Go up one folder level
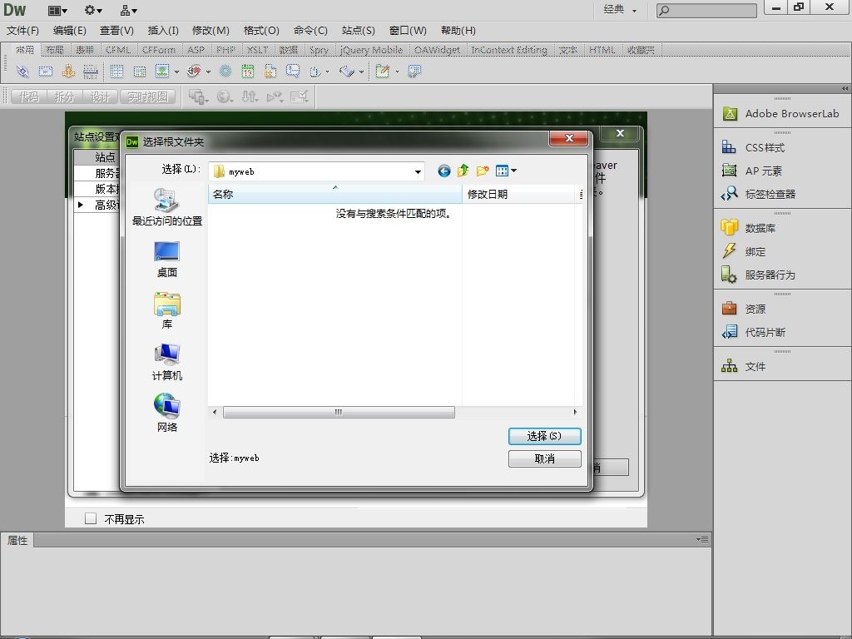 (463, 171)
